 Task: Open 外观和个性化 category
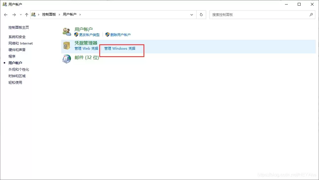19,70
